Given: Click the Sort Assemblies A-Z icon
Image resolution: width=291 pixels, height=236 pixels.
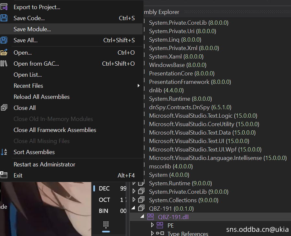Looking at the screenshot, I should click(4, 152).
